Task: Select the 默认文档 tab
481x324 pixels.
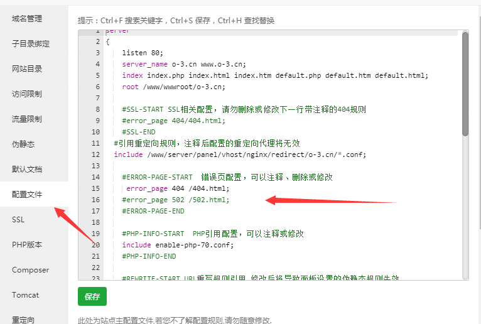Action: (x=27, y=170)
